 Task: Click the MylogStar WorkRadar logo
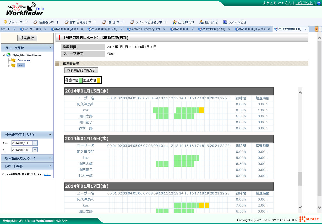point(25,9)
